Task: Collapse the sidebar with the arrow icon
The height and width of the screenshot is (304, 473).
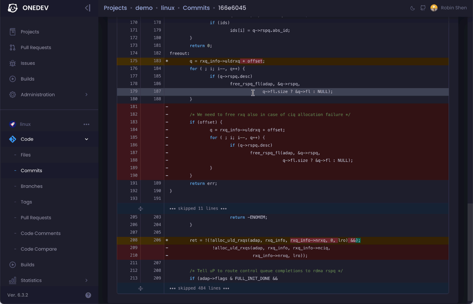Action: point(87,8)
